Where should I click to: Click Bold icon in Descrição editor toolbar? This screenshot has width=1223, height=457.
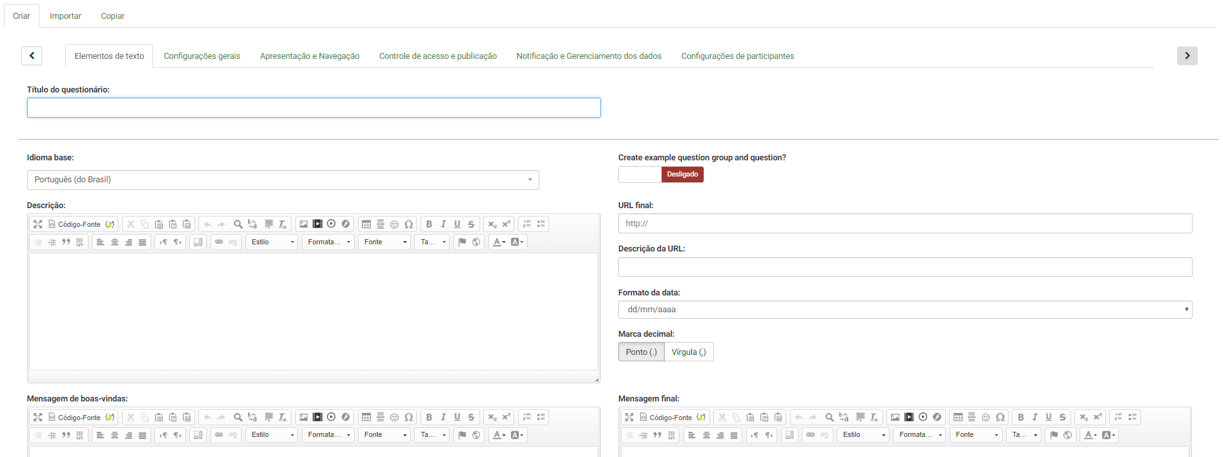(x=429, y=224)
